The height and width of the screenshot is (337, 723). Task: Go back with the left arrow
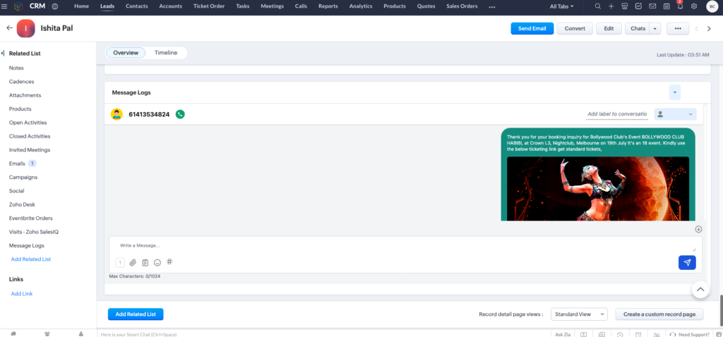pos(9,28)
